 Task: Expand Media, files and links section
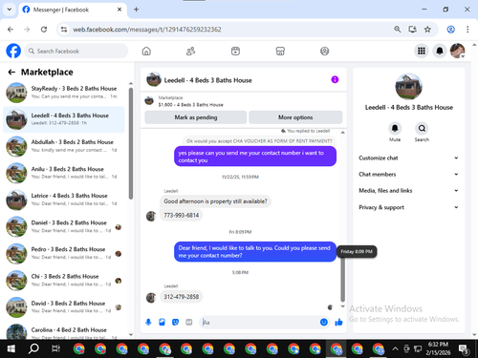[408, 191]
